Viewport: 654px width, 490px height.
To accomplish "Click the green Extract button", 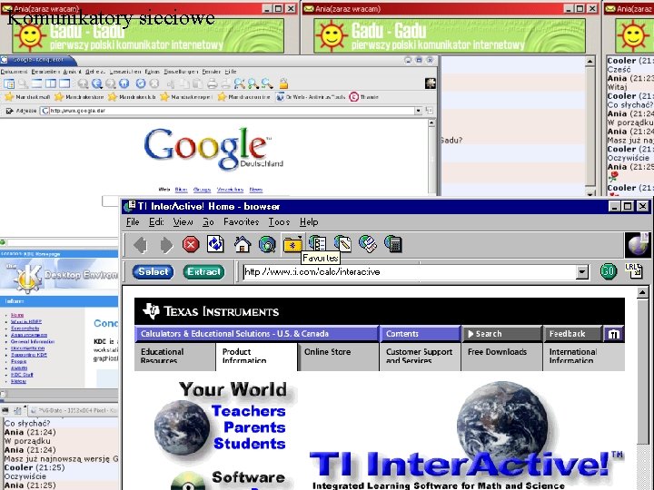I will pyautogui.click(x=204, y=272).
